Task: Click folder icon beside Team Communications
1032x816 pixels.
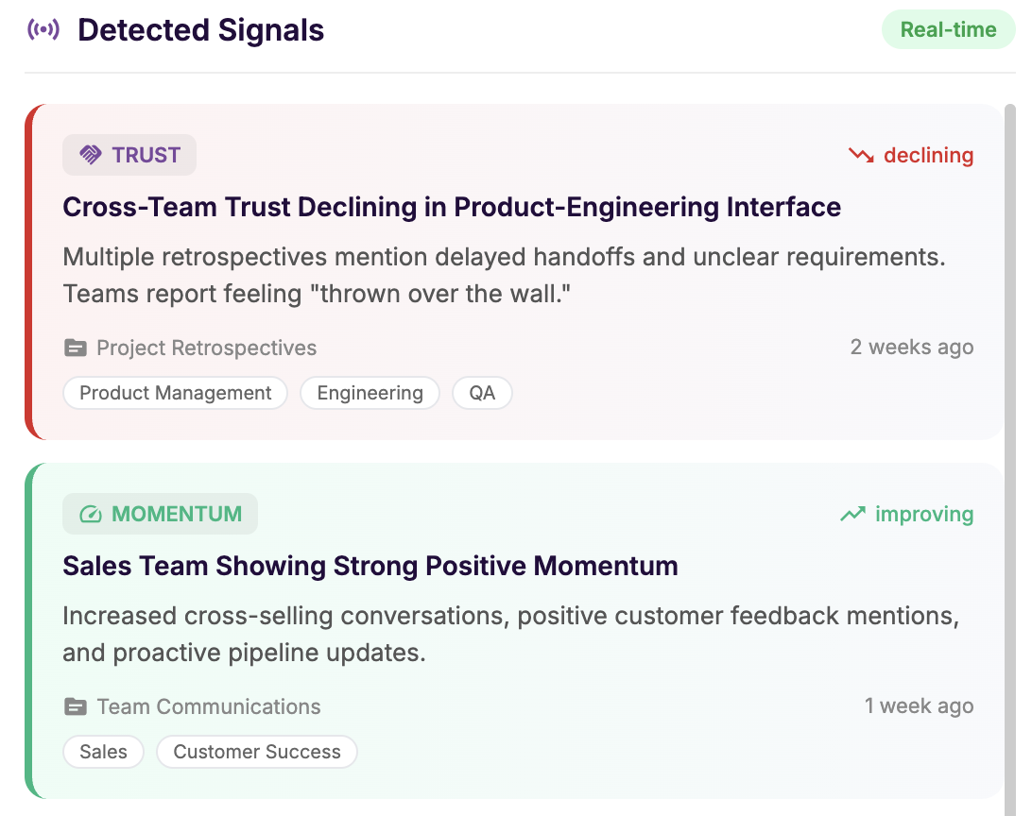Action: 76,706
